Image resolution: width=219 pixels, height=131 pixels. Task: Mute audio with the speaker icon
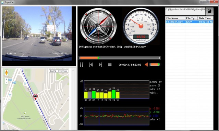point(146,65)
